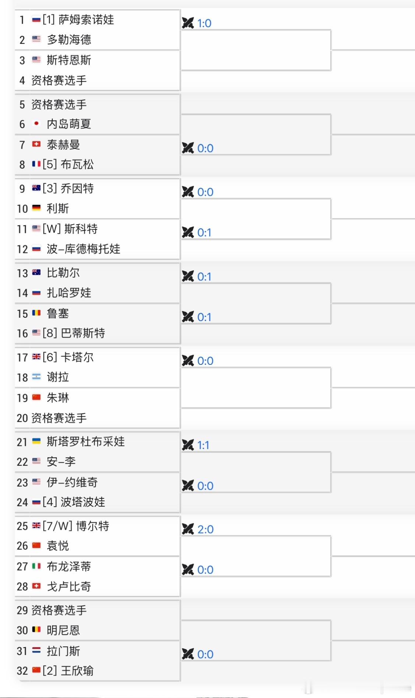Select top seed 萨姆索诺娃

(x=87, y=20)
